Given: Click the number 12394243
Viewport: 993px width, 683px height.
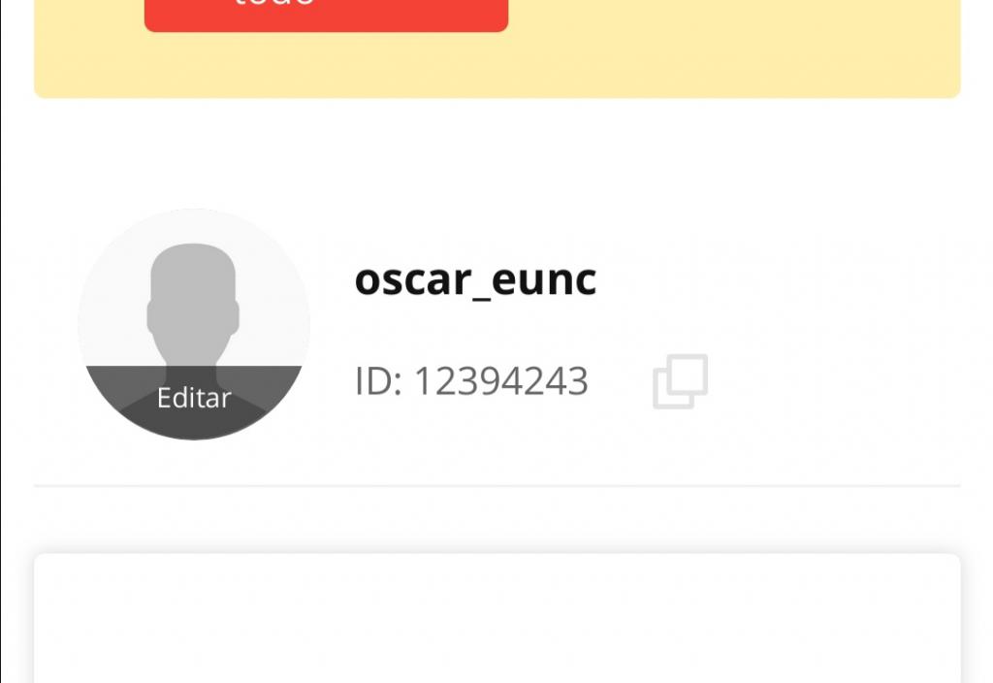Looking at the screenshot, I should [501, 380].
